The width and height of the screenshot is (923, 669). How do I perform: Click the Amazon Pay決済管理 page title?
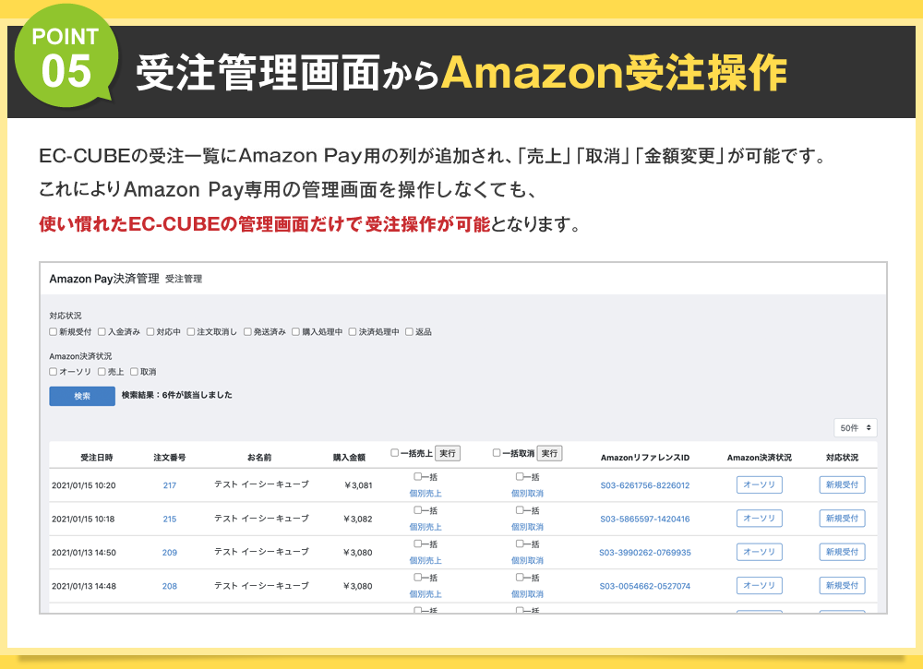104,279
